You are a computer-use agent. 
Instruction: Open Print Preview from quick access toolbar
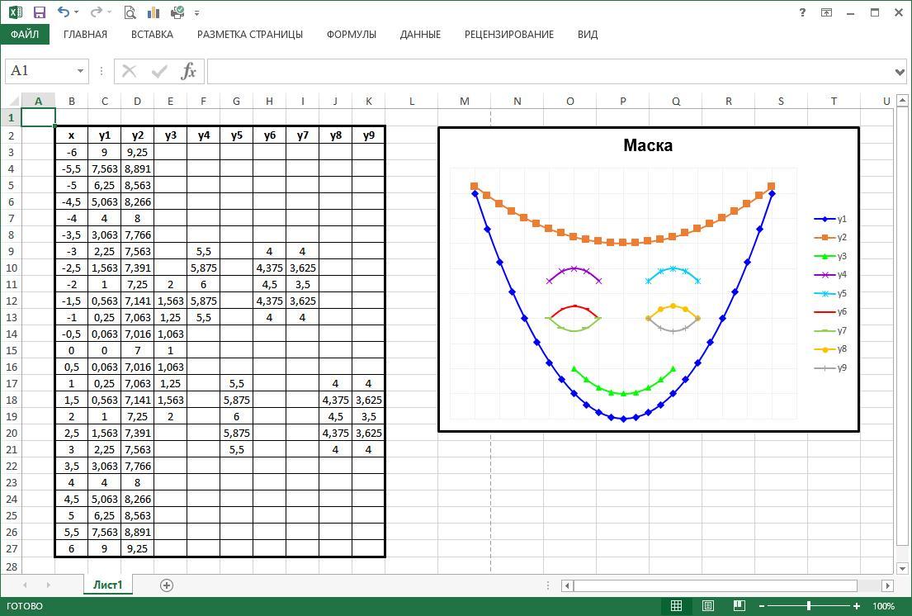click(130, 12)
